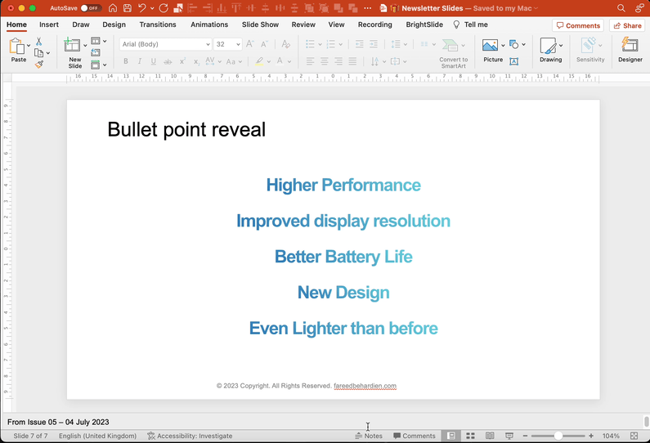The width and height of the screenshot is (650, 443).
Task: Open the Animations tab
Action: pos(209,25)
